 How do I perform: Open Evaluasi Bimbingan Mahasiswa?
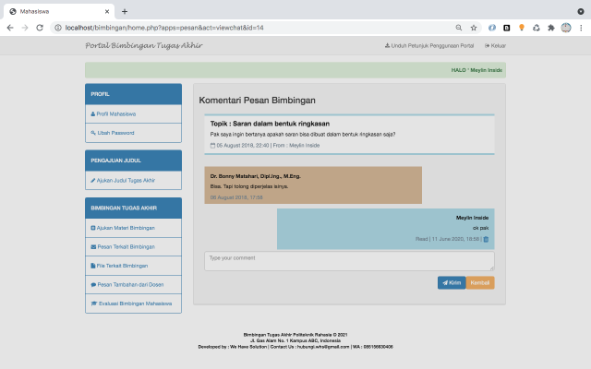click(133, 303)
